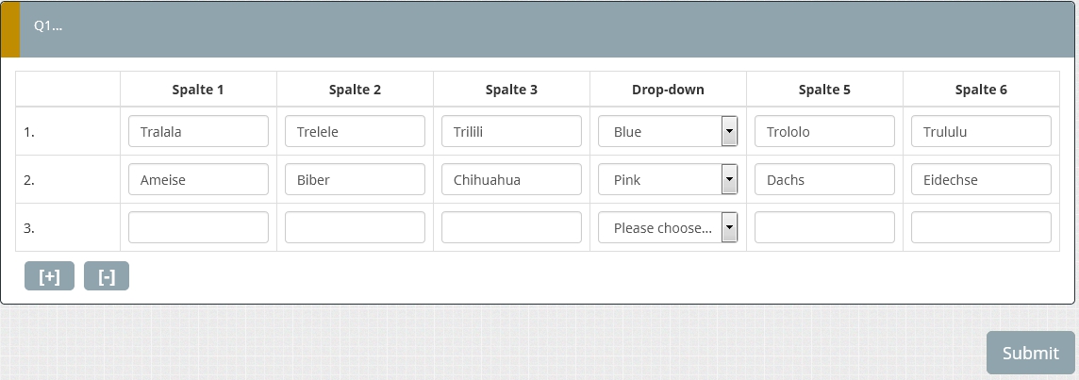Click the [-] remove row button

107,276
